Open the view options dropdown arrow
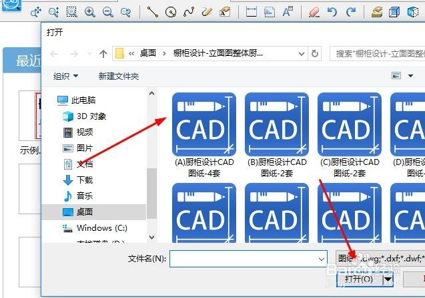The image size is (425, 298). coord(410,76)
